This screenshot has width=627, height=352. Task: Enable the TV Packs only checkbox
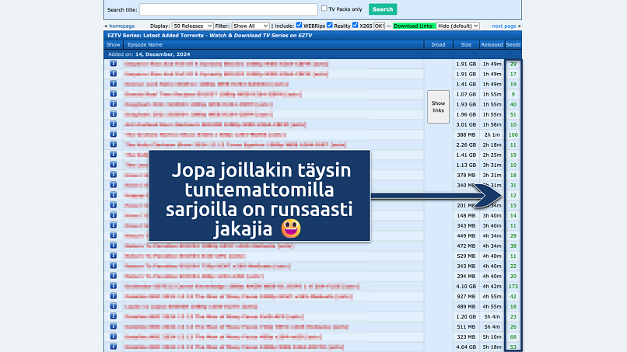point(324,9)
